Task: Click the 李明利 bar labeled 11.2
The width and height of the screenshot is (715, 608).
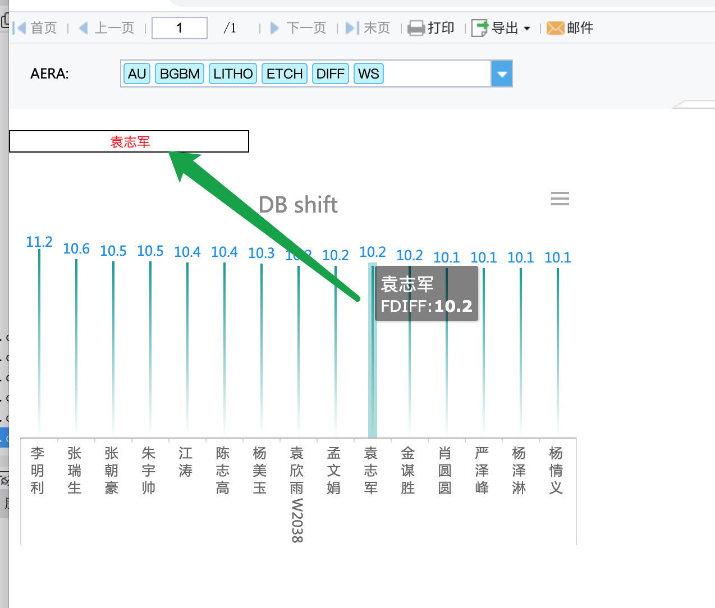Action: coord(39,342)
